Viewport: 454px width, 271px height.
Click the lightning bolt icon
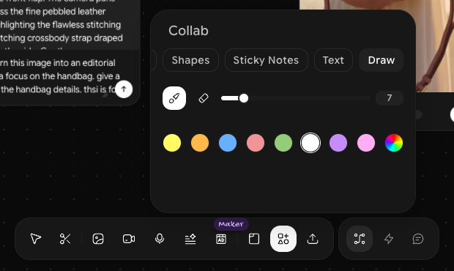pos(389,239)
